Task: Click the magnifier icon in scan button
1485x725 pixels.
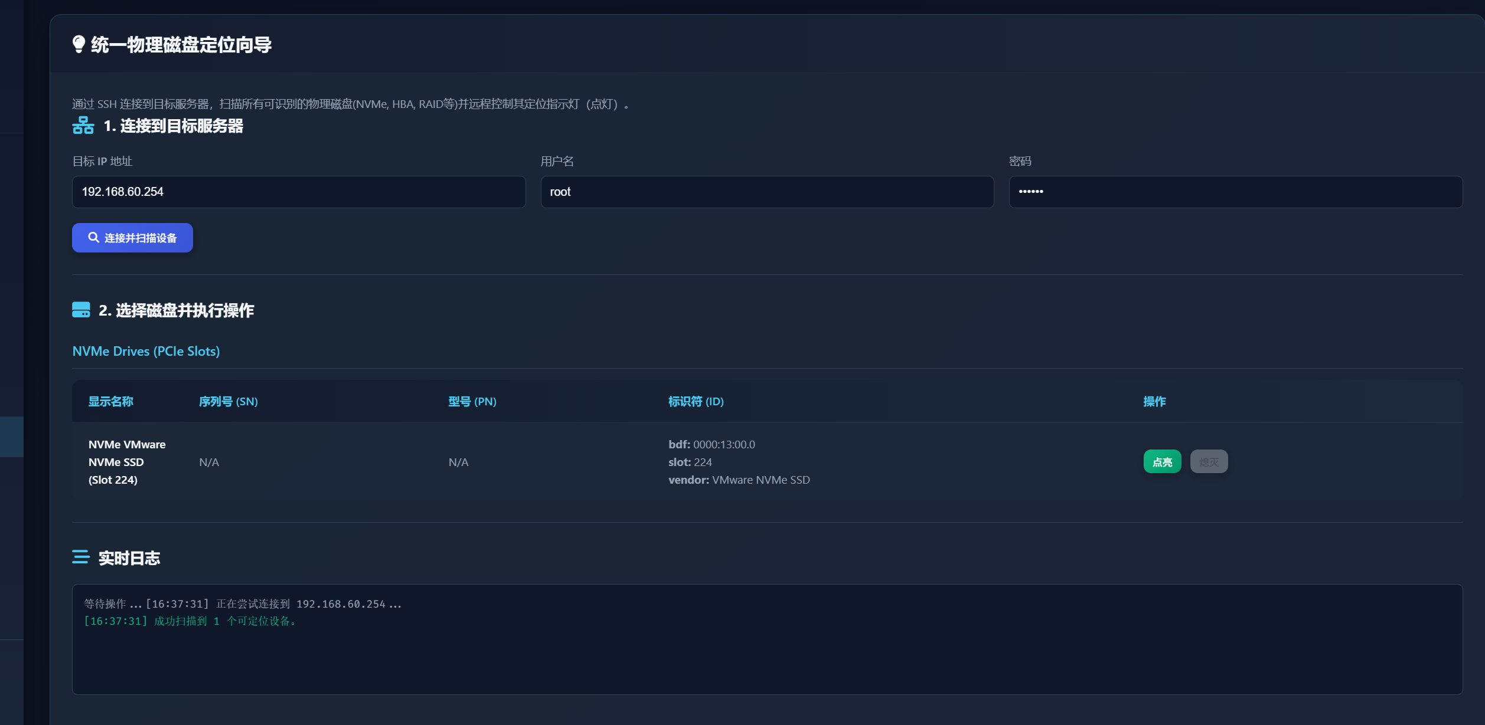Action: (93, 238)
